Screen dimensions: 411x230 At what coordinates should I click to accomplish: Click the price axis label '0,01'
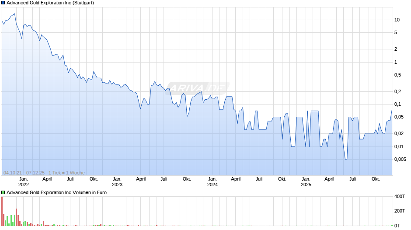click(399, 146)
